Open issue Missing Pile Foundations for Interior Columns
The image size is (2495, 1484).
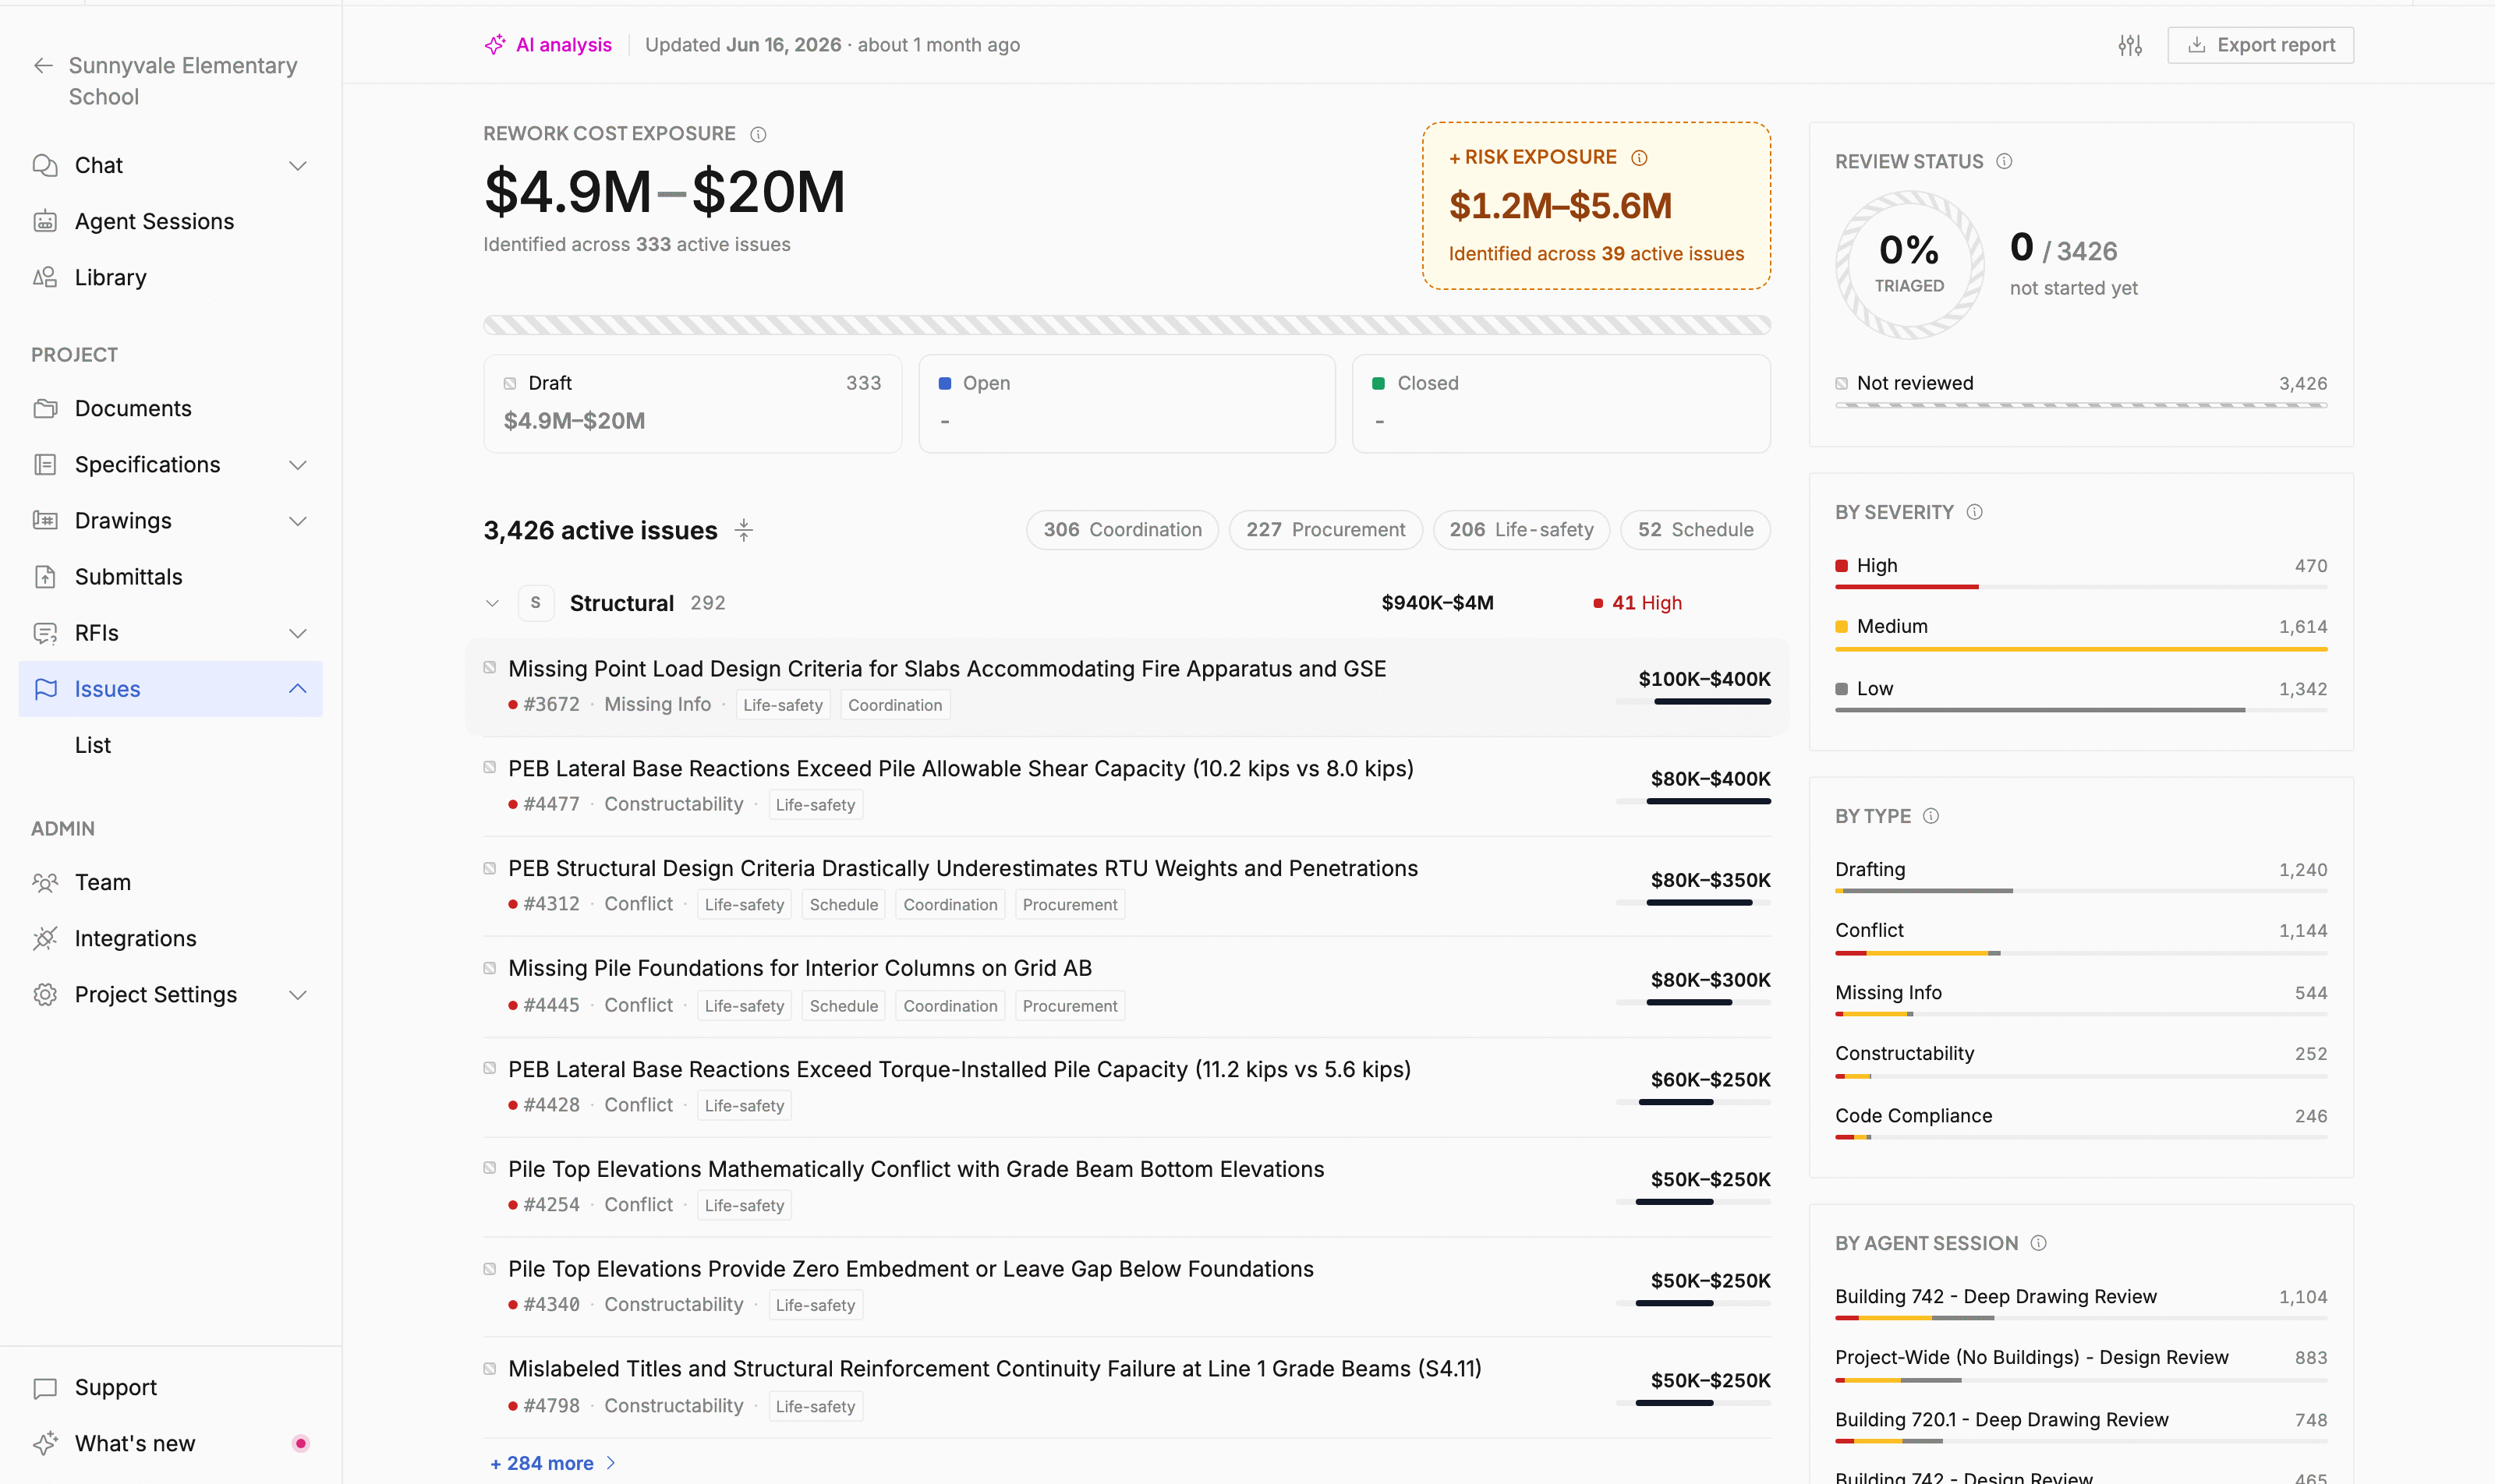[x=799, y=968]
